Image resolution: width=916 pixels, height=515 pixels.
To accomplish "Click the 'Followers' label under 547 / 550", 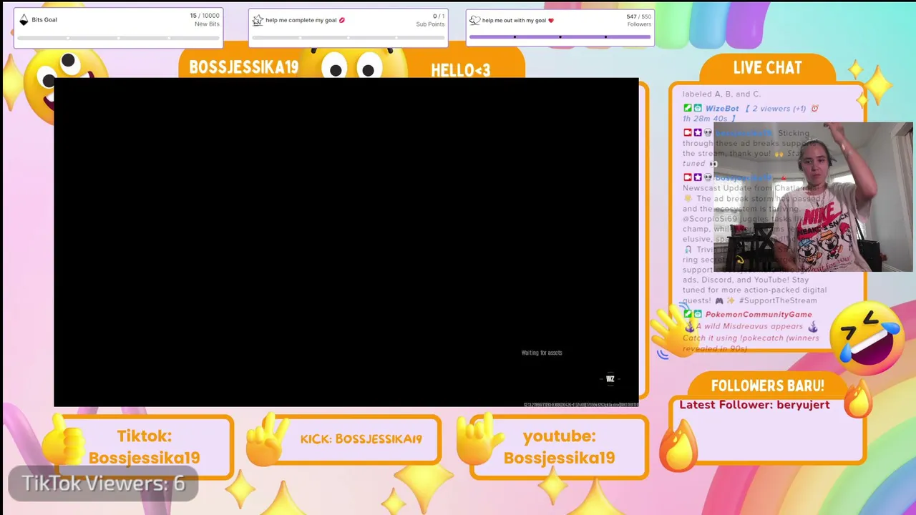I will pos(639,24).
